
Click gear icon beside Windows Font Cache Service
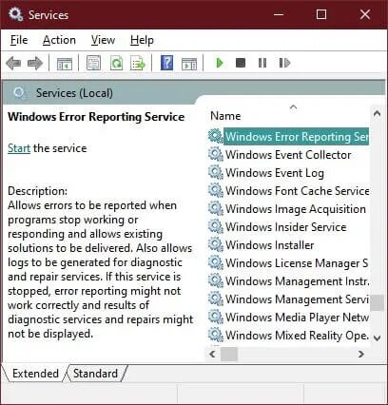[216, 190]
